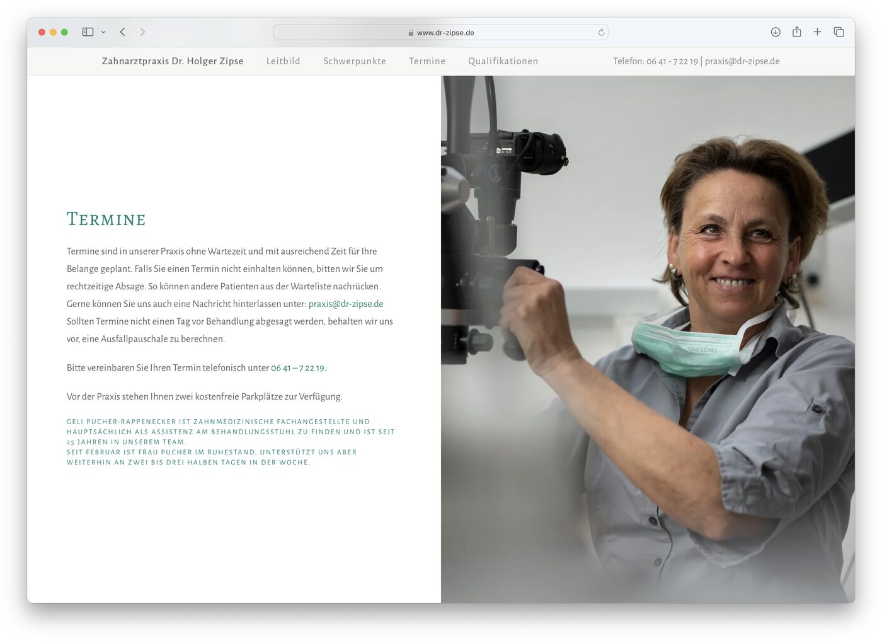
Task: Show tab overview icon
Action: tap(839, 32)
